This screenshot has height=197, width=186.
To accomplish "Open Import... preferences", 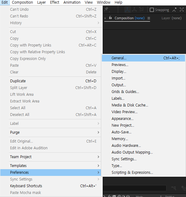I will coord(143,78).
